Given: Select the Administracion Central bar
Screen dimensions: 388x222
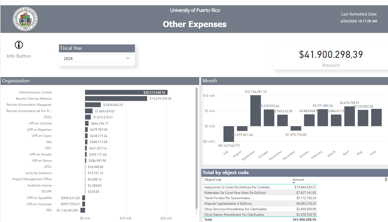Looking at the screenshot, I should click(x=126, y=92).
